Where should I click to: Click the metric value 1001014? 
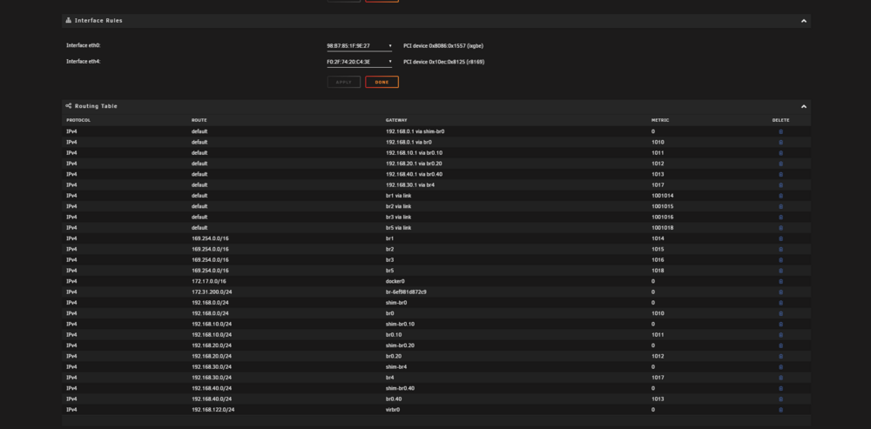tap(662, 196)
